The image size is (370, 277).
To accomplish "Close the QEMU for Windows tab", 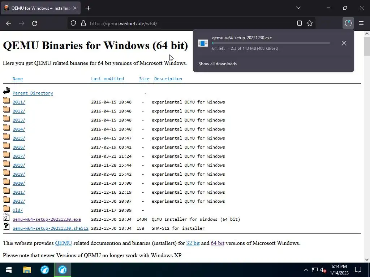I will coord(75,8).
